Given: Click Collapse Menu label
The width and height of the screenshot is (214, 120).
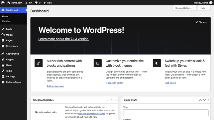Looking at the screenshot, I should tap(13, 82).
